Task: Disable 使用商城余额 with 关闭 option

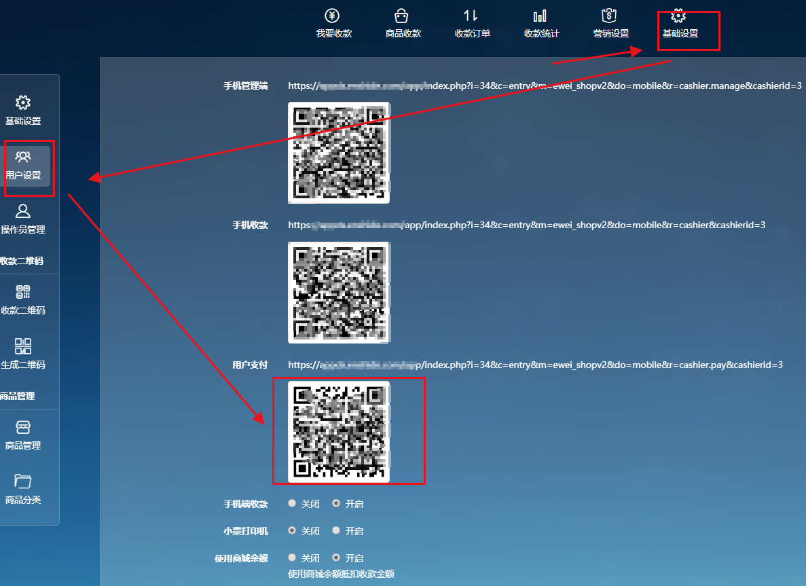Action: [x=292, y=558]
